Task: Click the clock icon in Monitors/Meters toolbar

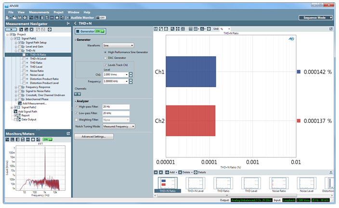Action: pyautogui.click(x=33, y=140)
